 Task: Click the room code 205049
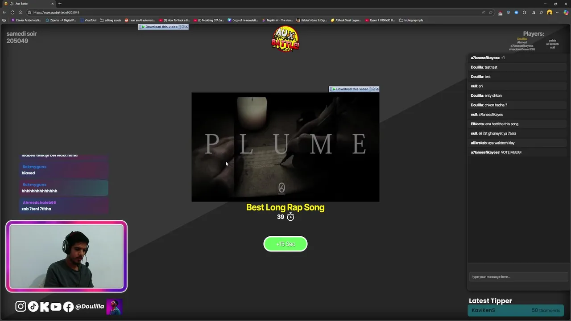[17, 41]
